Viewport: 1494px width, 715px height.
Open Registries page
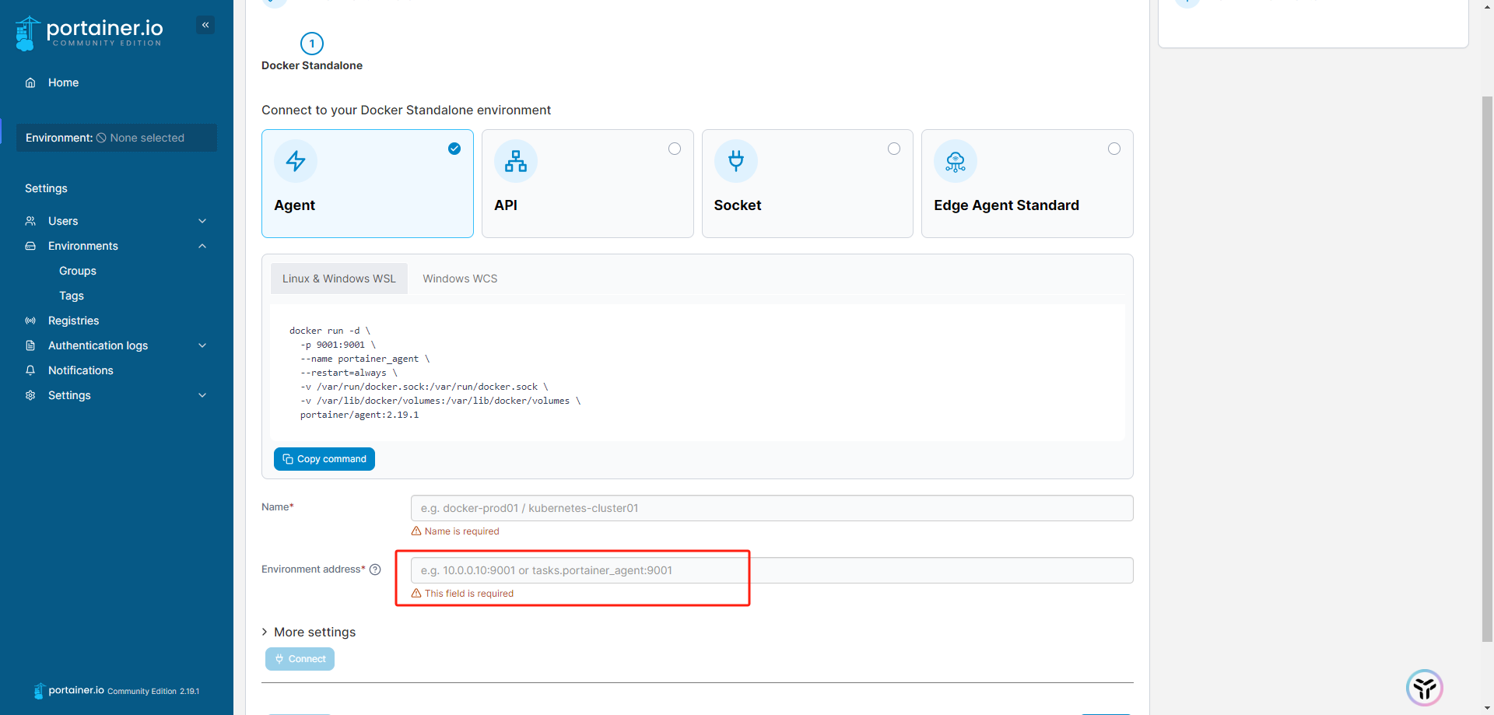tap(73, 321)
